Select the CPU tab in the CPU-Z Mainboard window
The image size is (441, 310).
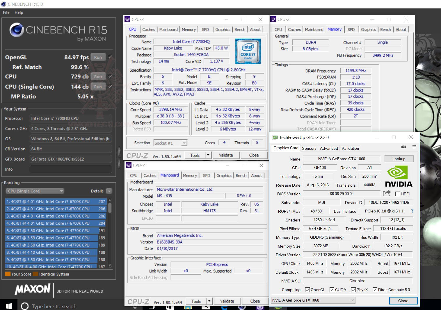pyautogui.click(x=134, y=176)
